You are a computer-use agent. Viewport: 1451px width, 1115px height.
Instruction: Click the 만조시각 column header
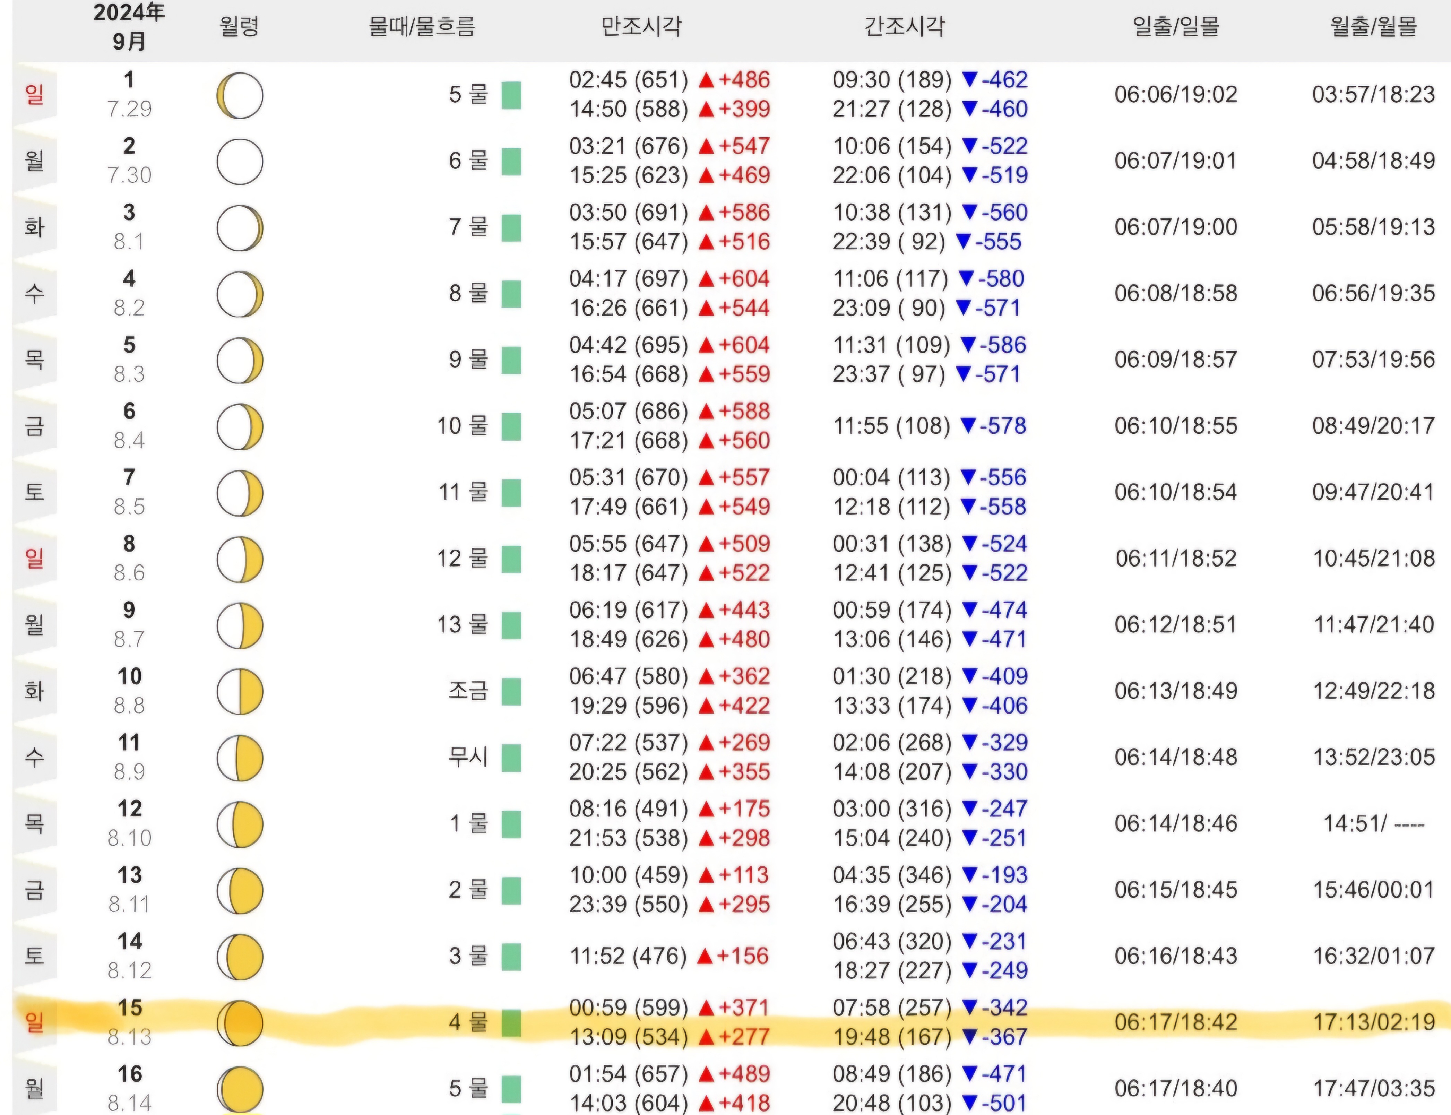click(x=641, y=27)
